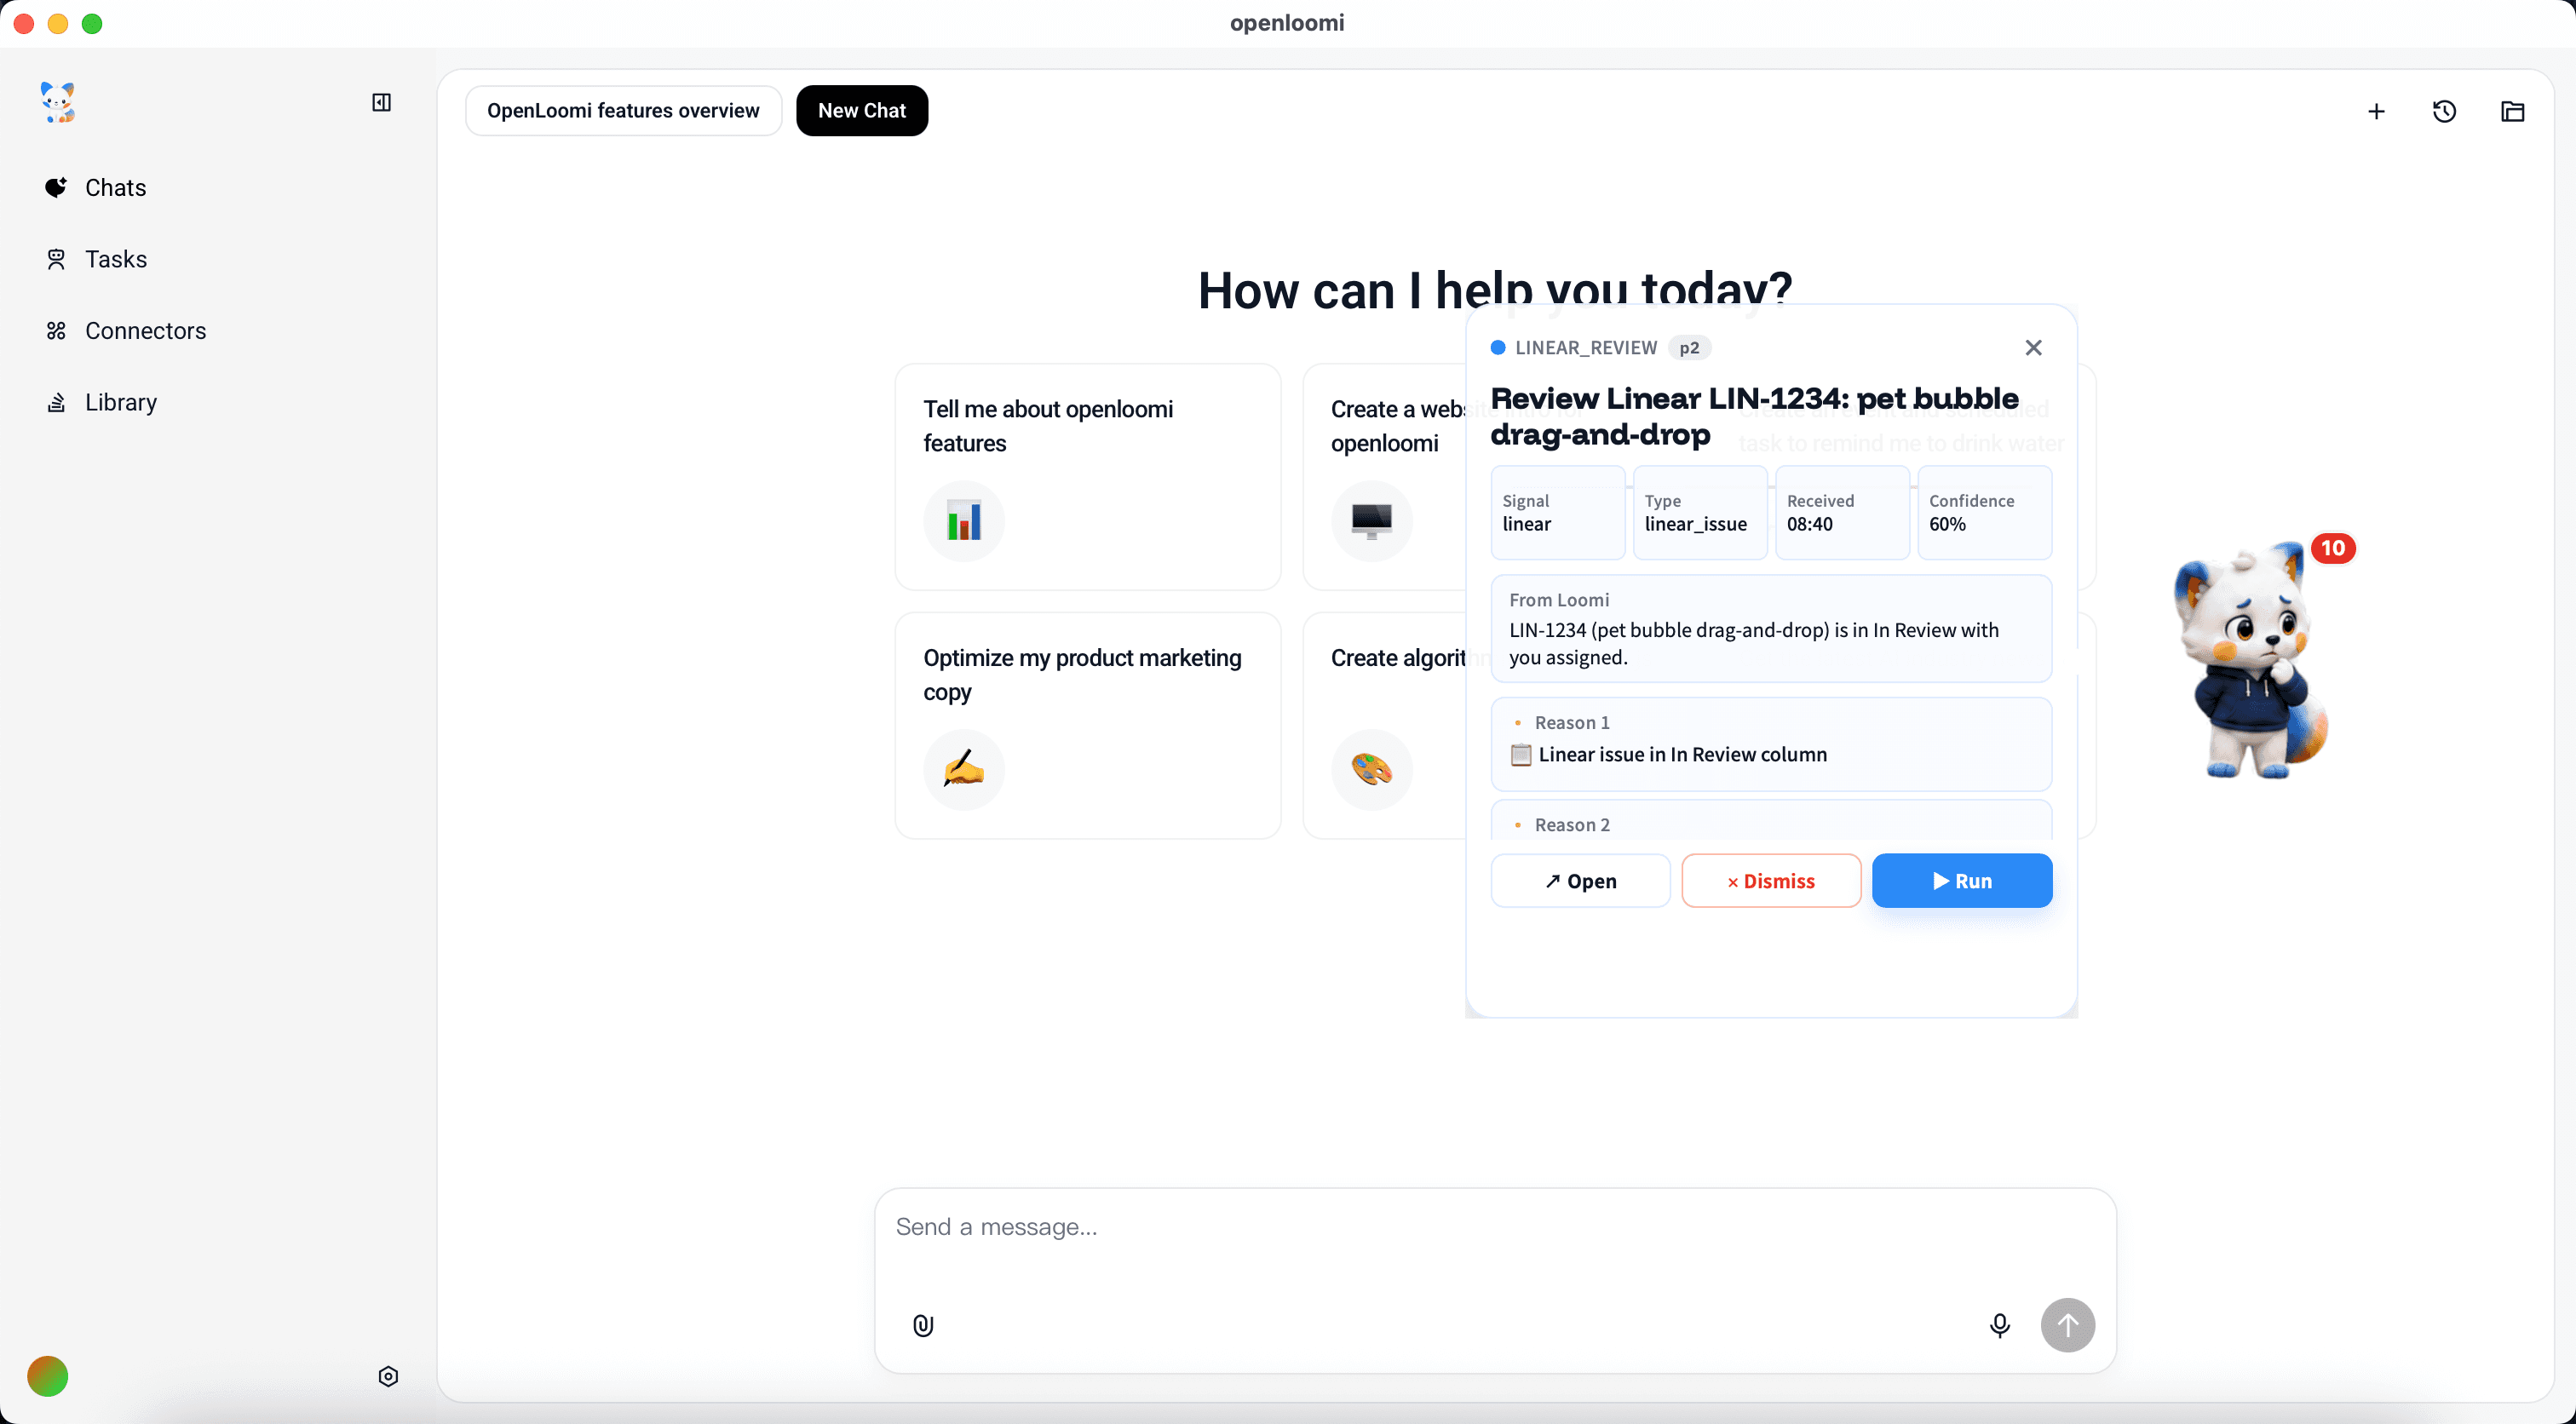Open chat history clock icon

(2444, 111)
